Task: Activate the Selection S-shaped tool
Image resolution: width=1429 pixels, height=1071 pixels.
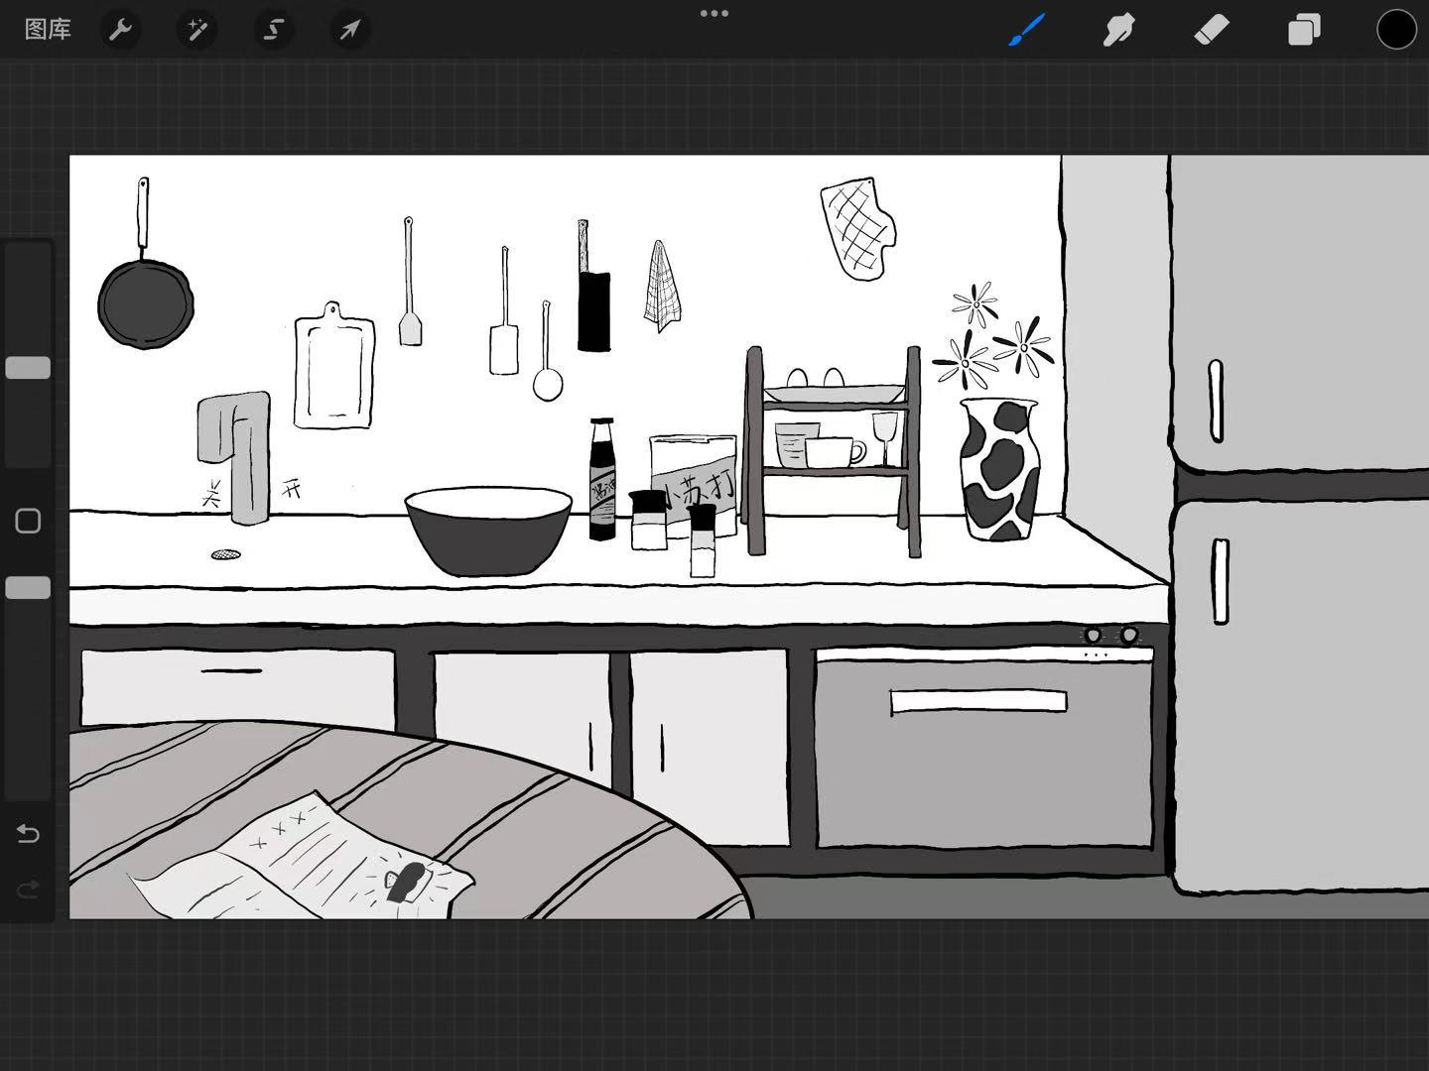Action: pos(273,30)
